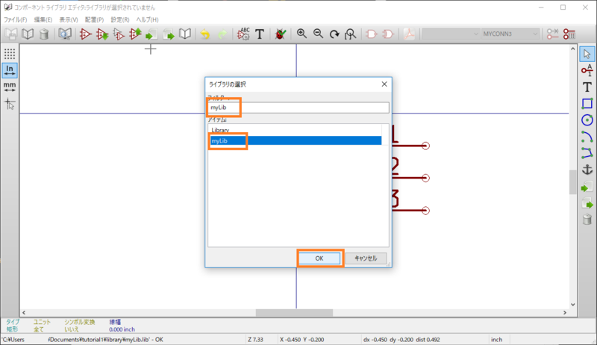Click the Delete component trash icon in top toolbar
This screenshot has height=345, width=597.
pyautogui.click(x=44, y=34)
